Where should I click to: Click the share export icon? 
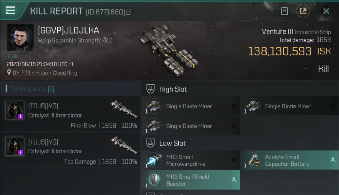(x=303, y=11)
